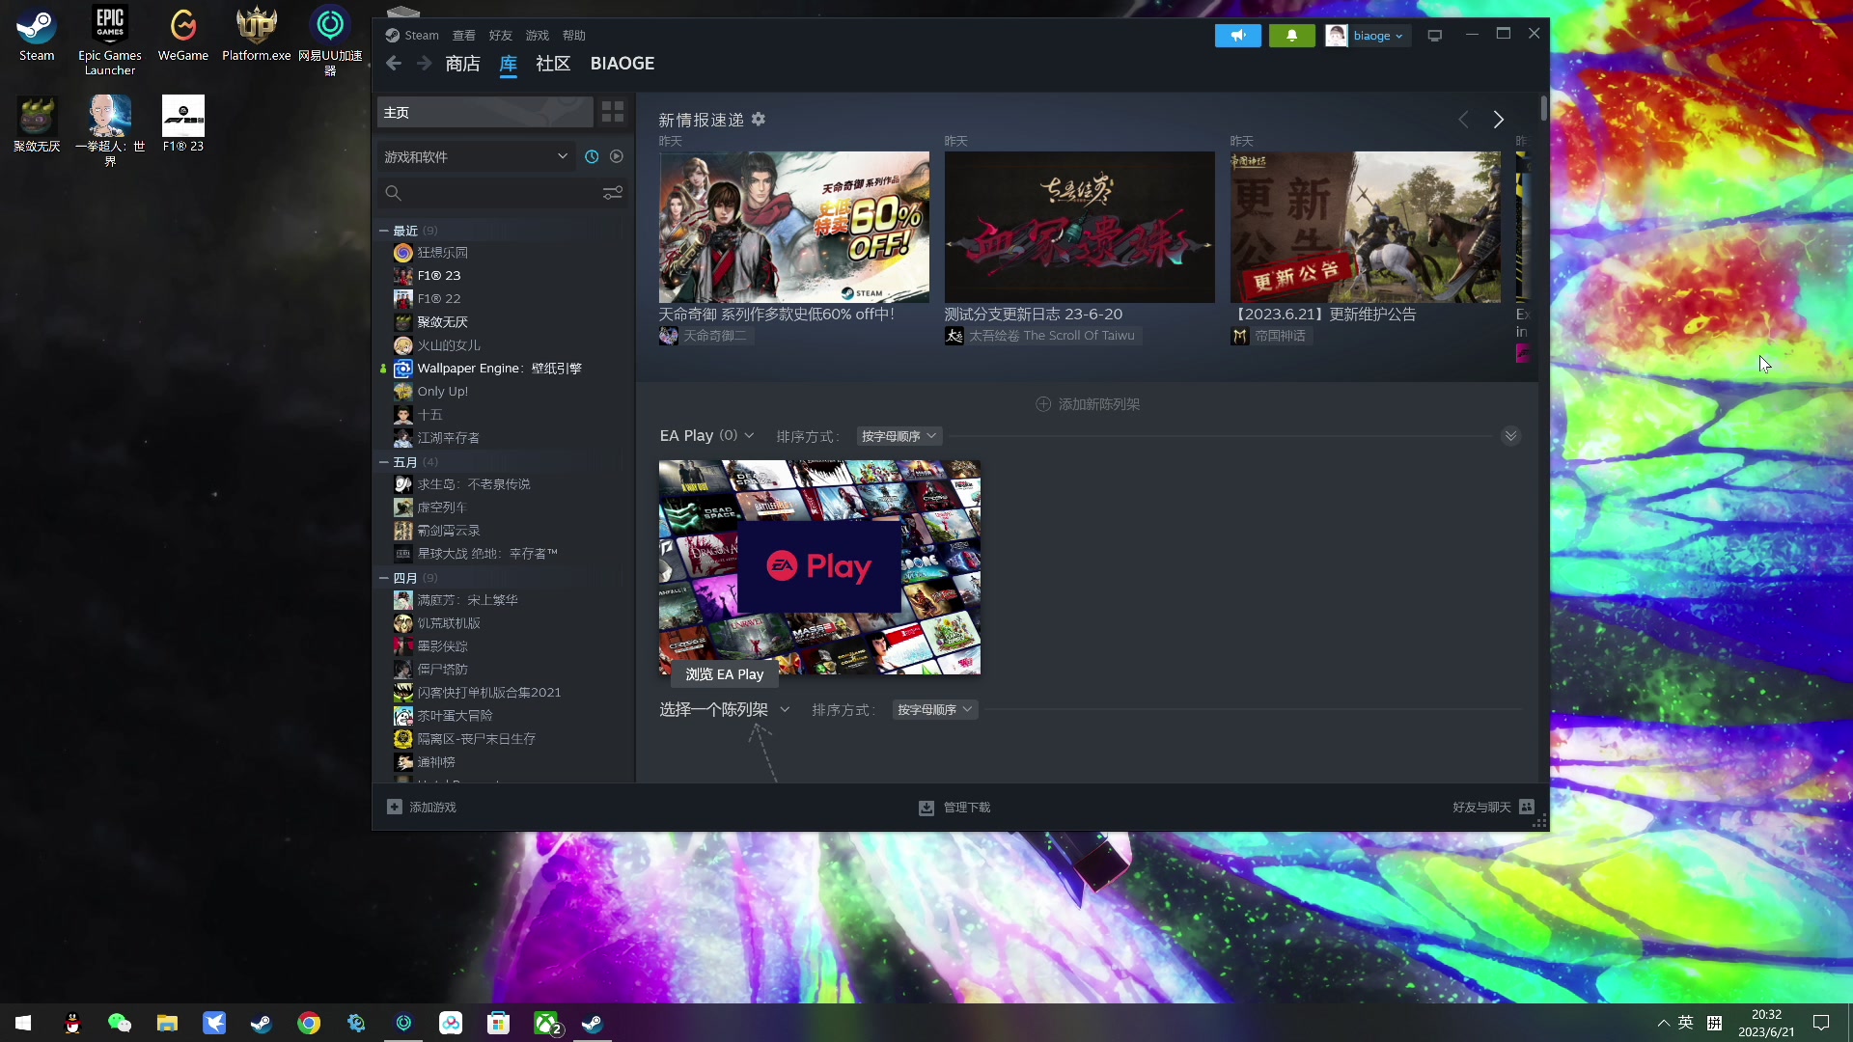Open the 帮助 menu
1853x1042 pixels.
tap(574, 36)
